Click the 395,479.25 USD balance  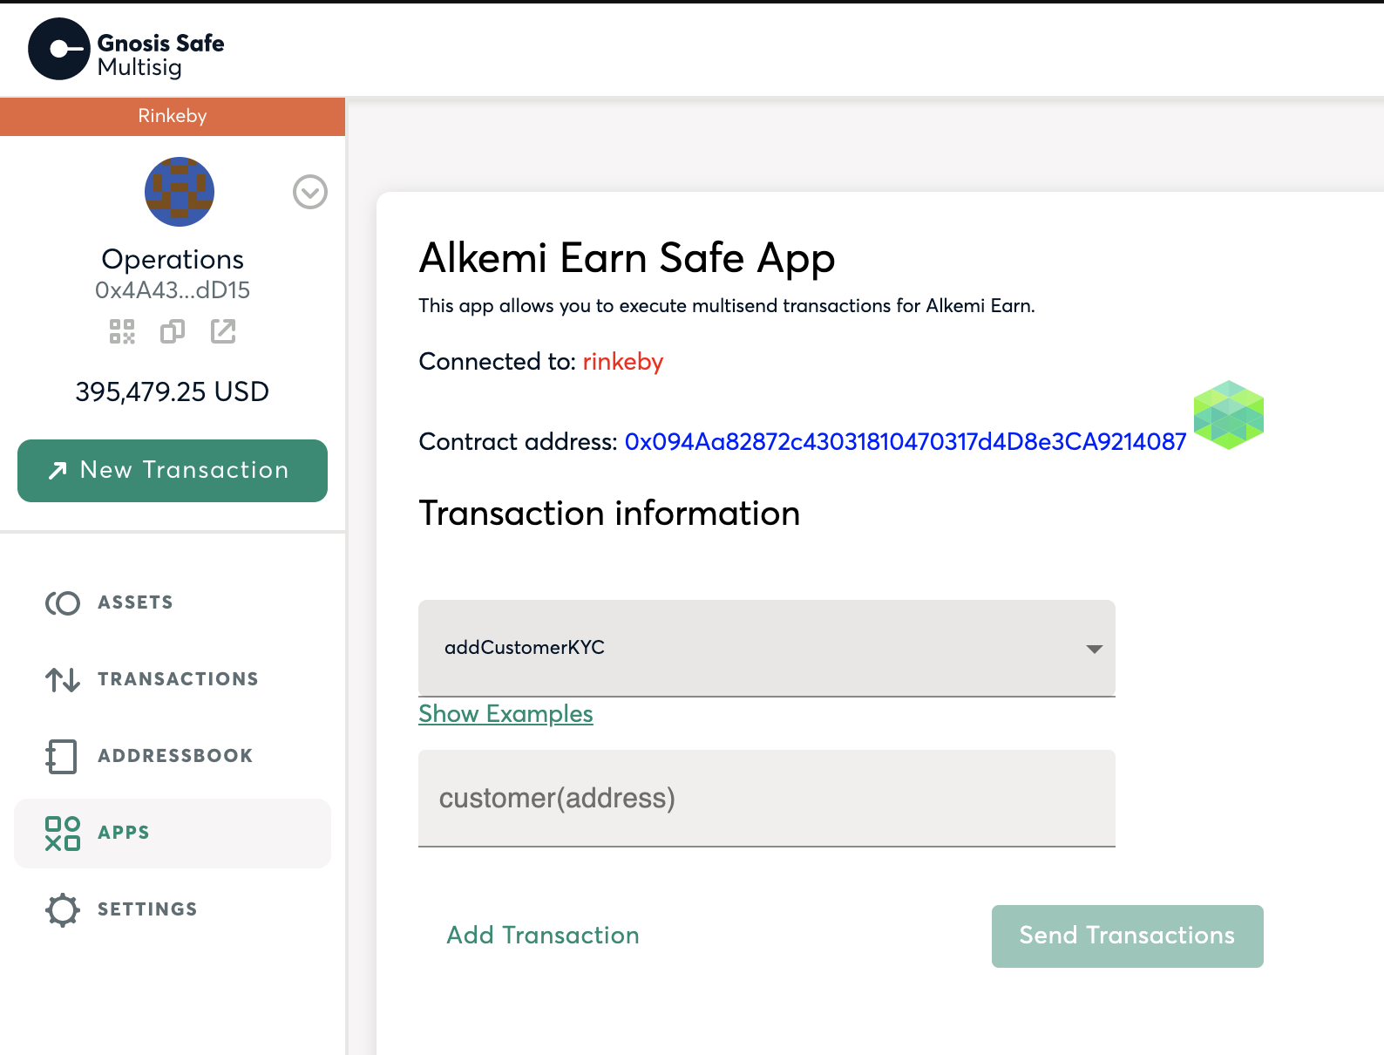pyautogui.click(x=173, y=391)
